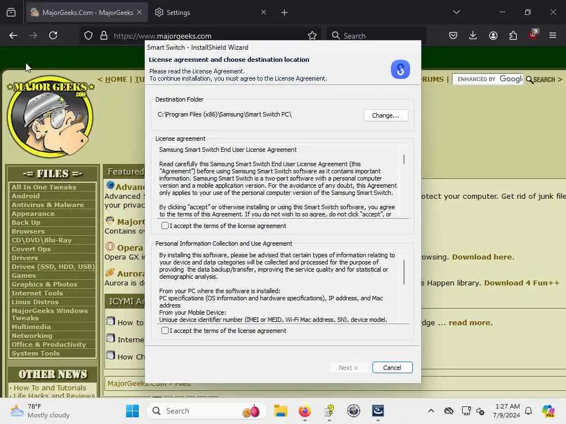Open File Explorer from taskbar
566x424 pixels.
(x=280, y=411)
